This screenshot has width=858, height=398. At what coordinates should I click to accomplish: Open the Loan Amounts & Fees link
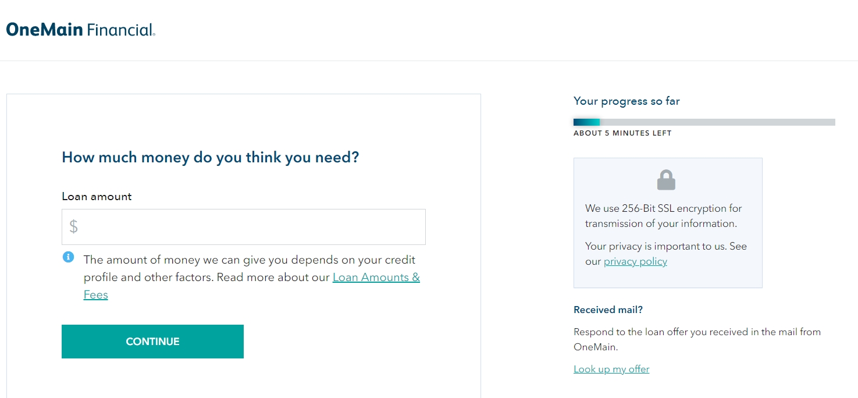coord(376,277)
